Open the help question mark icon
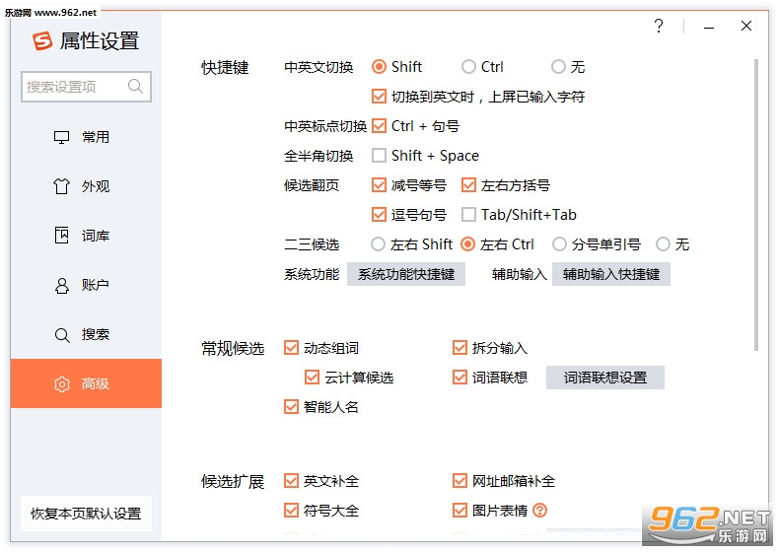This screenshot has width=779, height=552. [659, 26]
